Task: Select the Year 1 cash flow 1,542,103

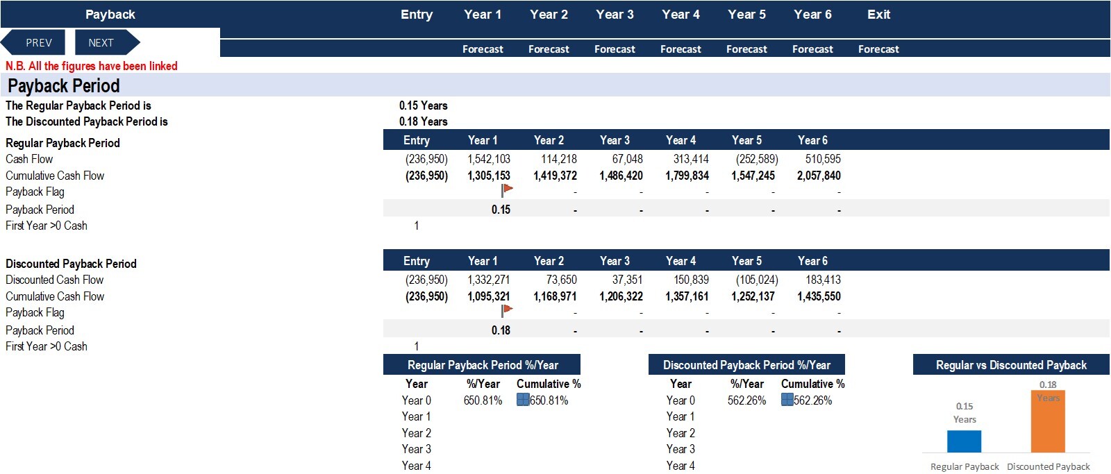Action: (489, 159)
